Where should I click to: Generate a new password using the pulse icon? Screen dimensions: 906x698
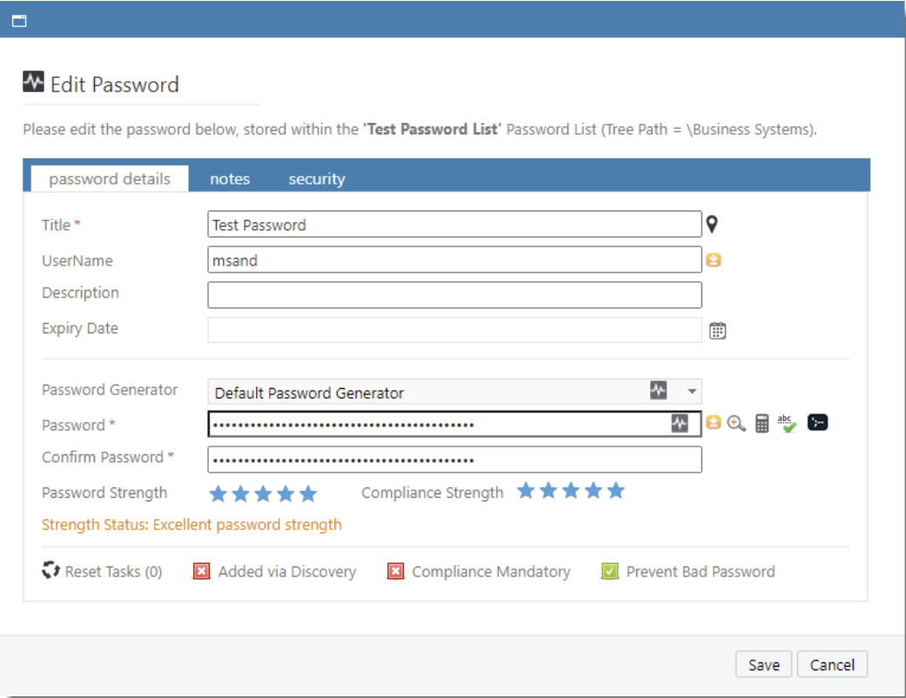click(680, 425)
